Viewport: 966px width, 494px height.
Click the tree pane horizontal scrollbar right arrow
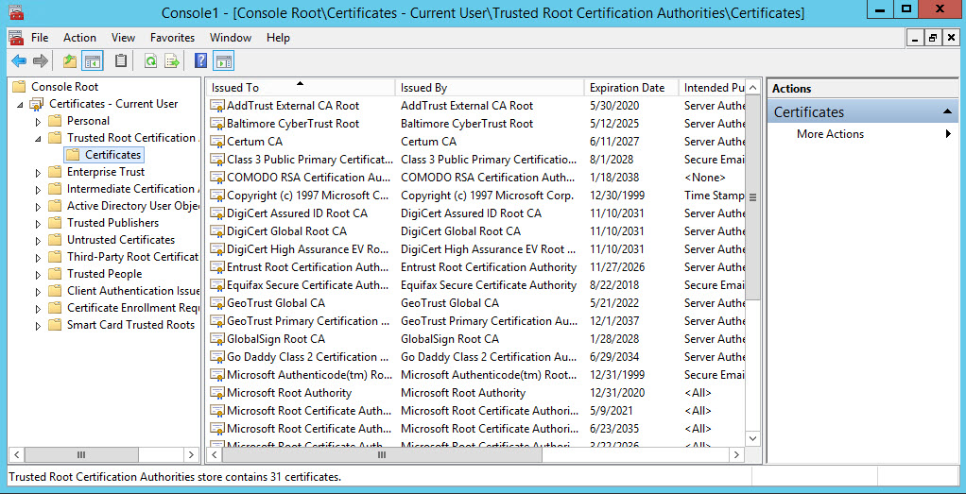click(x=190, y=454)
